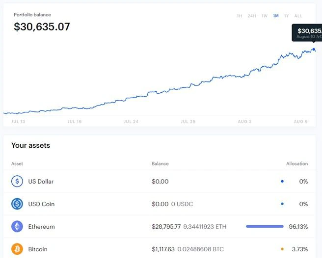Viewport: 323px width, 267px height.
Task: Select the 1M time range
Action: [276, 16]
